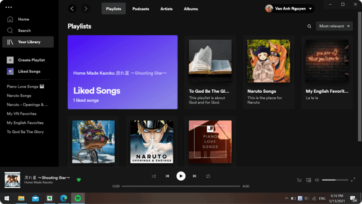Mute with the speaker volume icon

(x=317, y=180)
